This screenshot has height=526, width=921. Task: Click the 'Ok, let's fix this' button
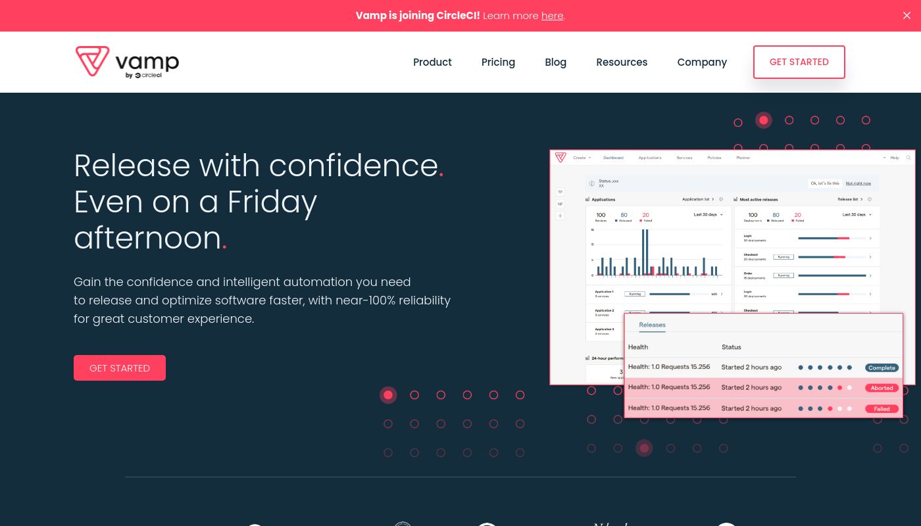click(x=825, y=183)
